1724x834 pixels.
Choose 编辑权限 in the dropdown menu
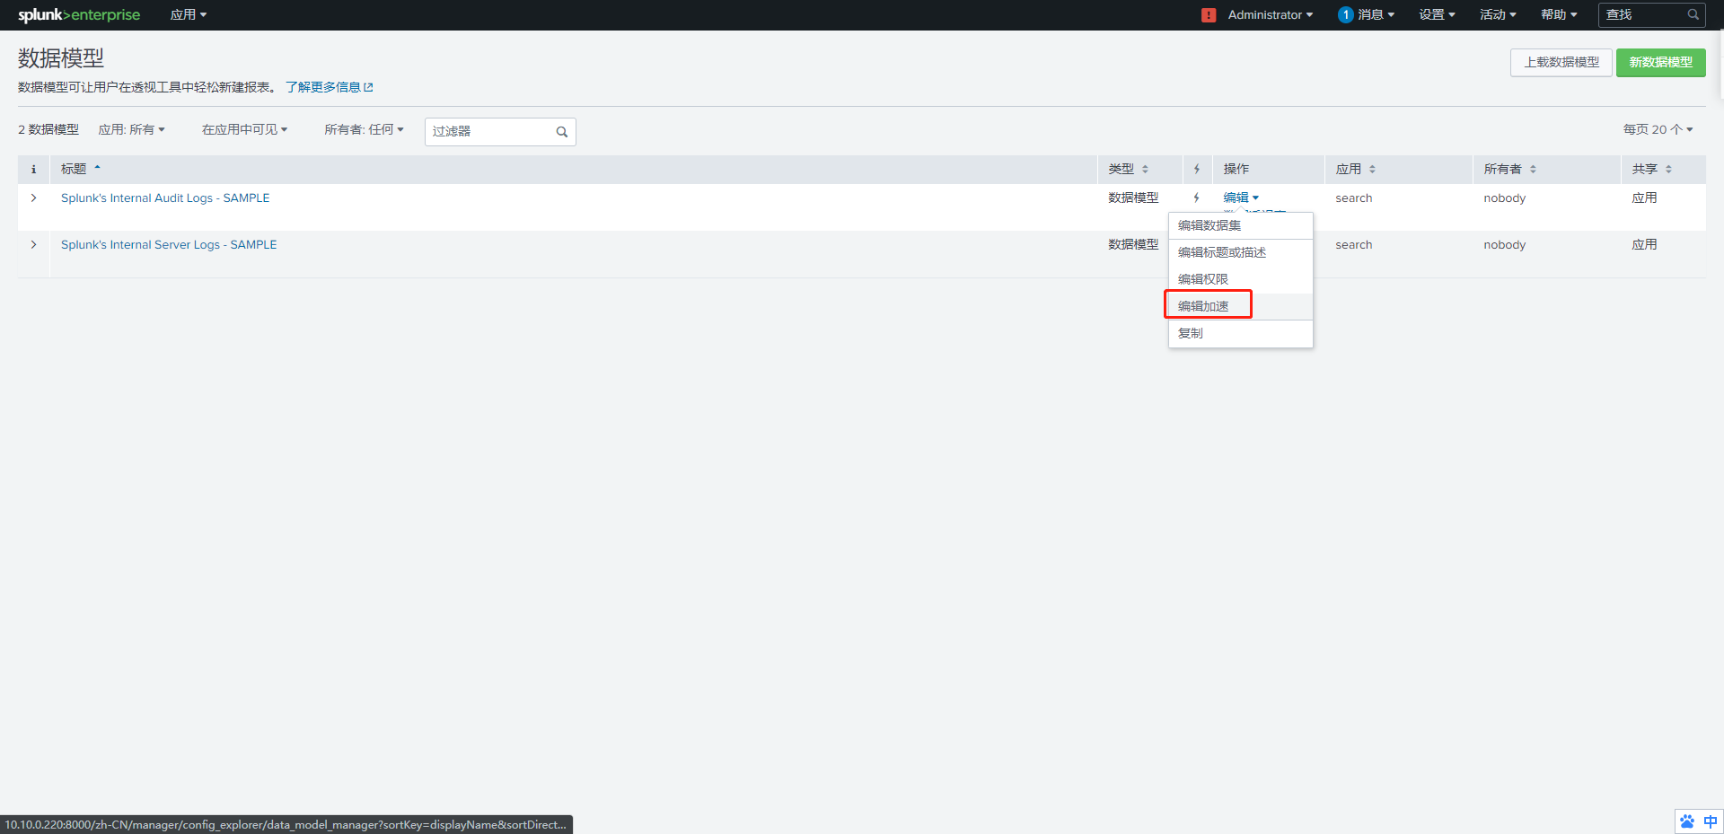tap(1203, 279)
